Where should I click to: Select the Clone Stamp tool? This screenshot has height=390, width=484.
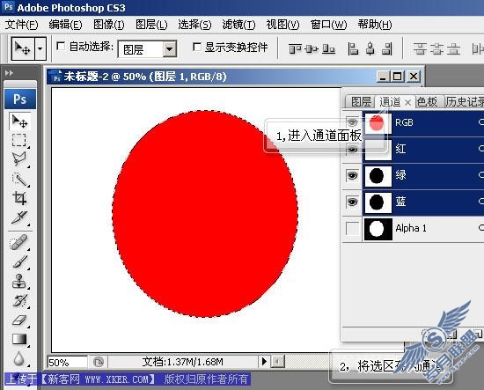click(x=19, y=281)
